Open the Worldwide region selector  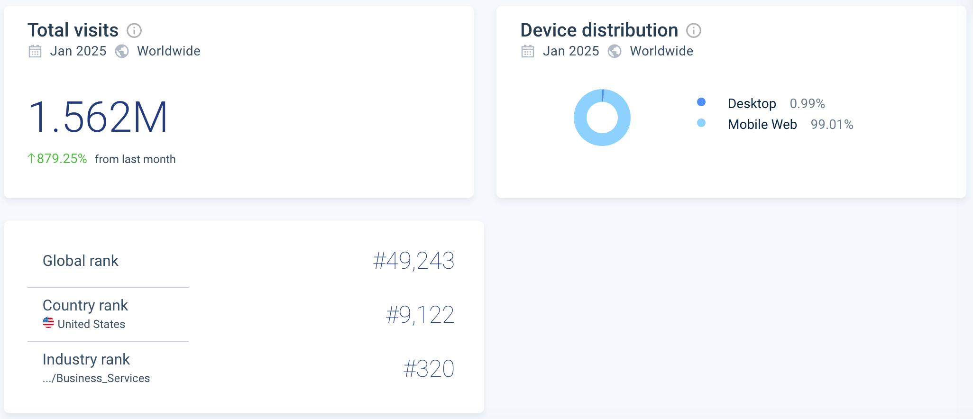pyautogui.click(x=168, y=51)
